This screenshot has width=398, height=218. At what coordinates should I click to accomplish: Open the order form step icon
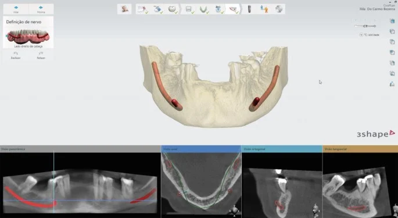[142, 9]
